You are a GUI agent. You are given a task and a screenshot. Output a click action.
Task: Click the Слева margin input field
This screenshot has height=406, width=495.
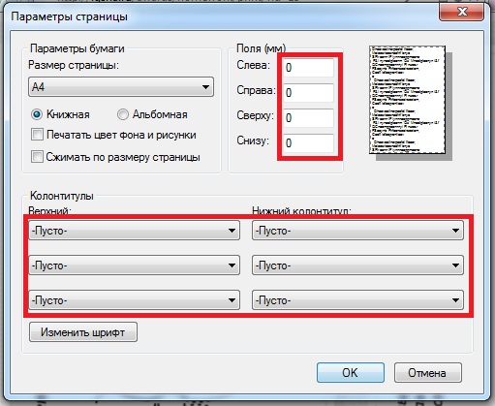308,68
